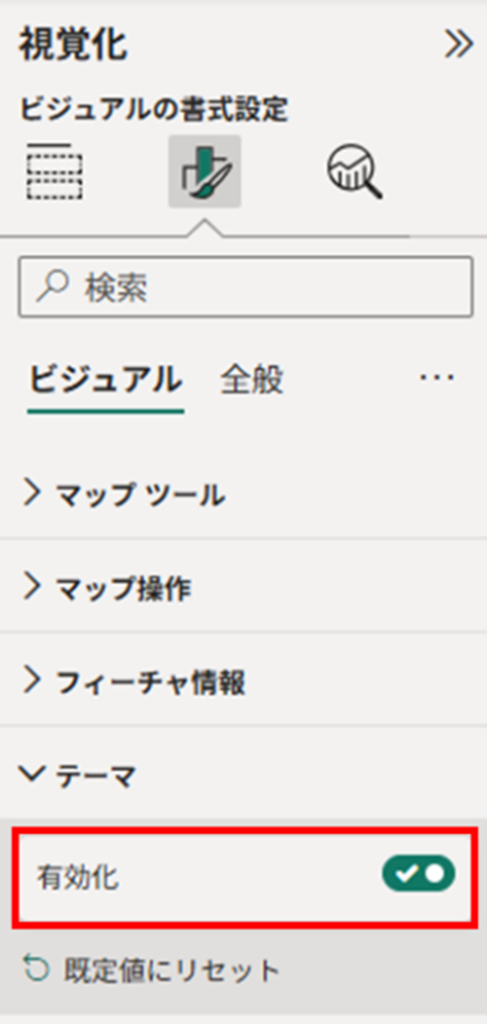Click the マップ ツール section label
Screen dimensions: 487x1024
pos(141,496)
